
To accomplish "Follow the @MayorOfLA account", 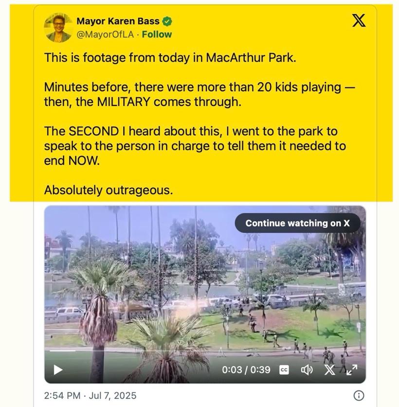I will 157,35.
